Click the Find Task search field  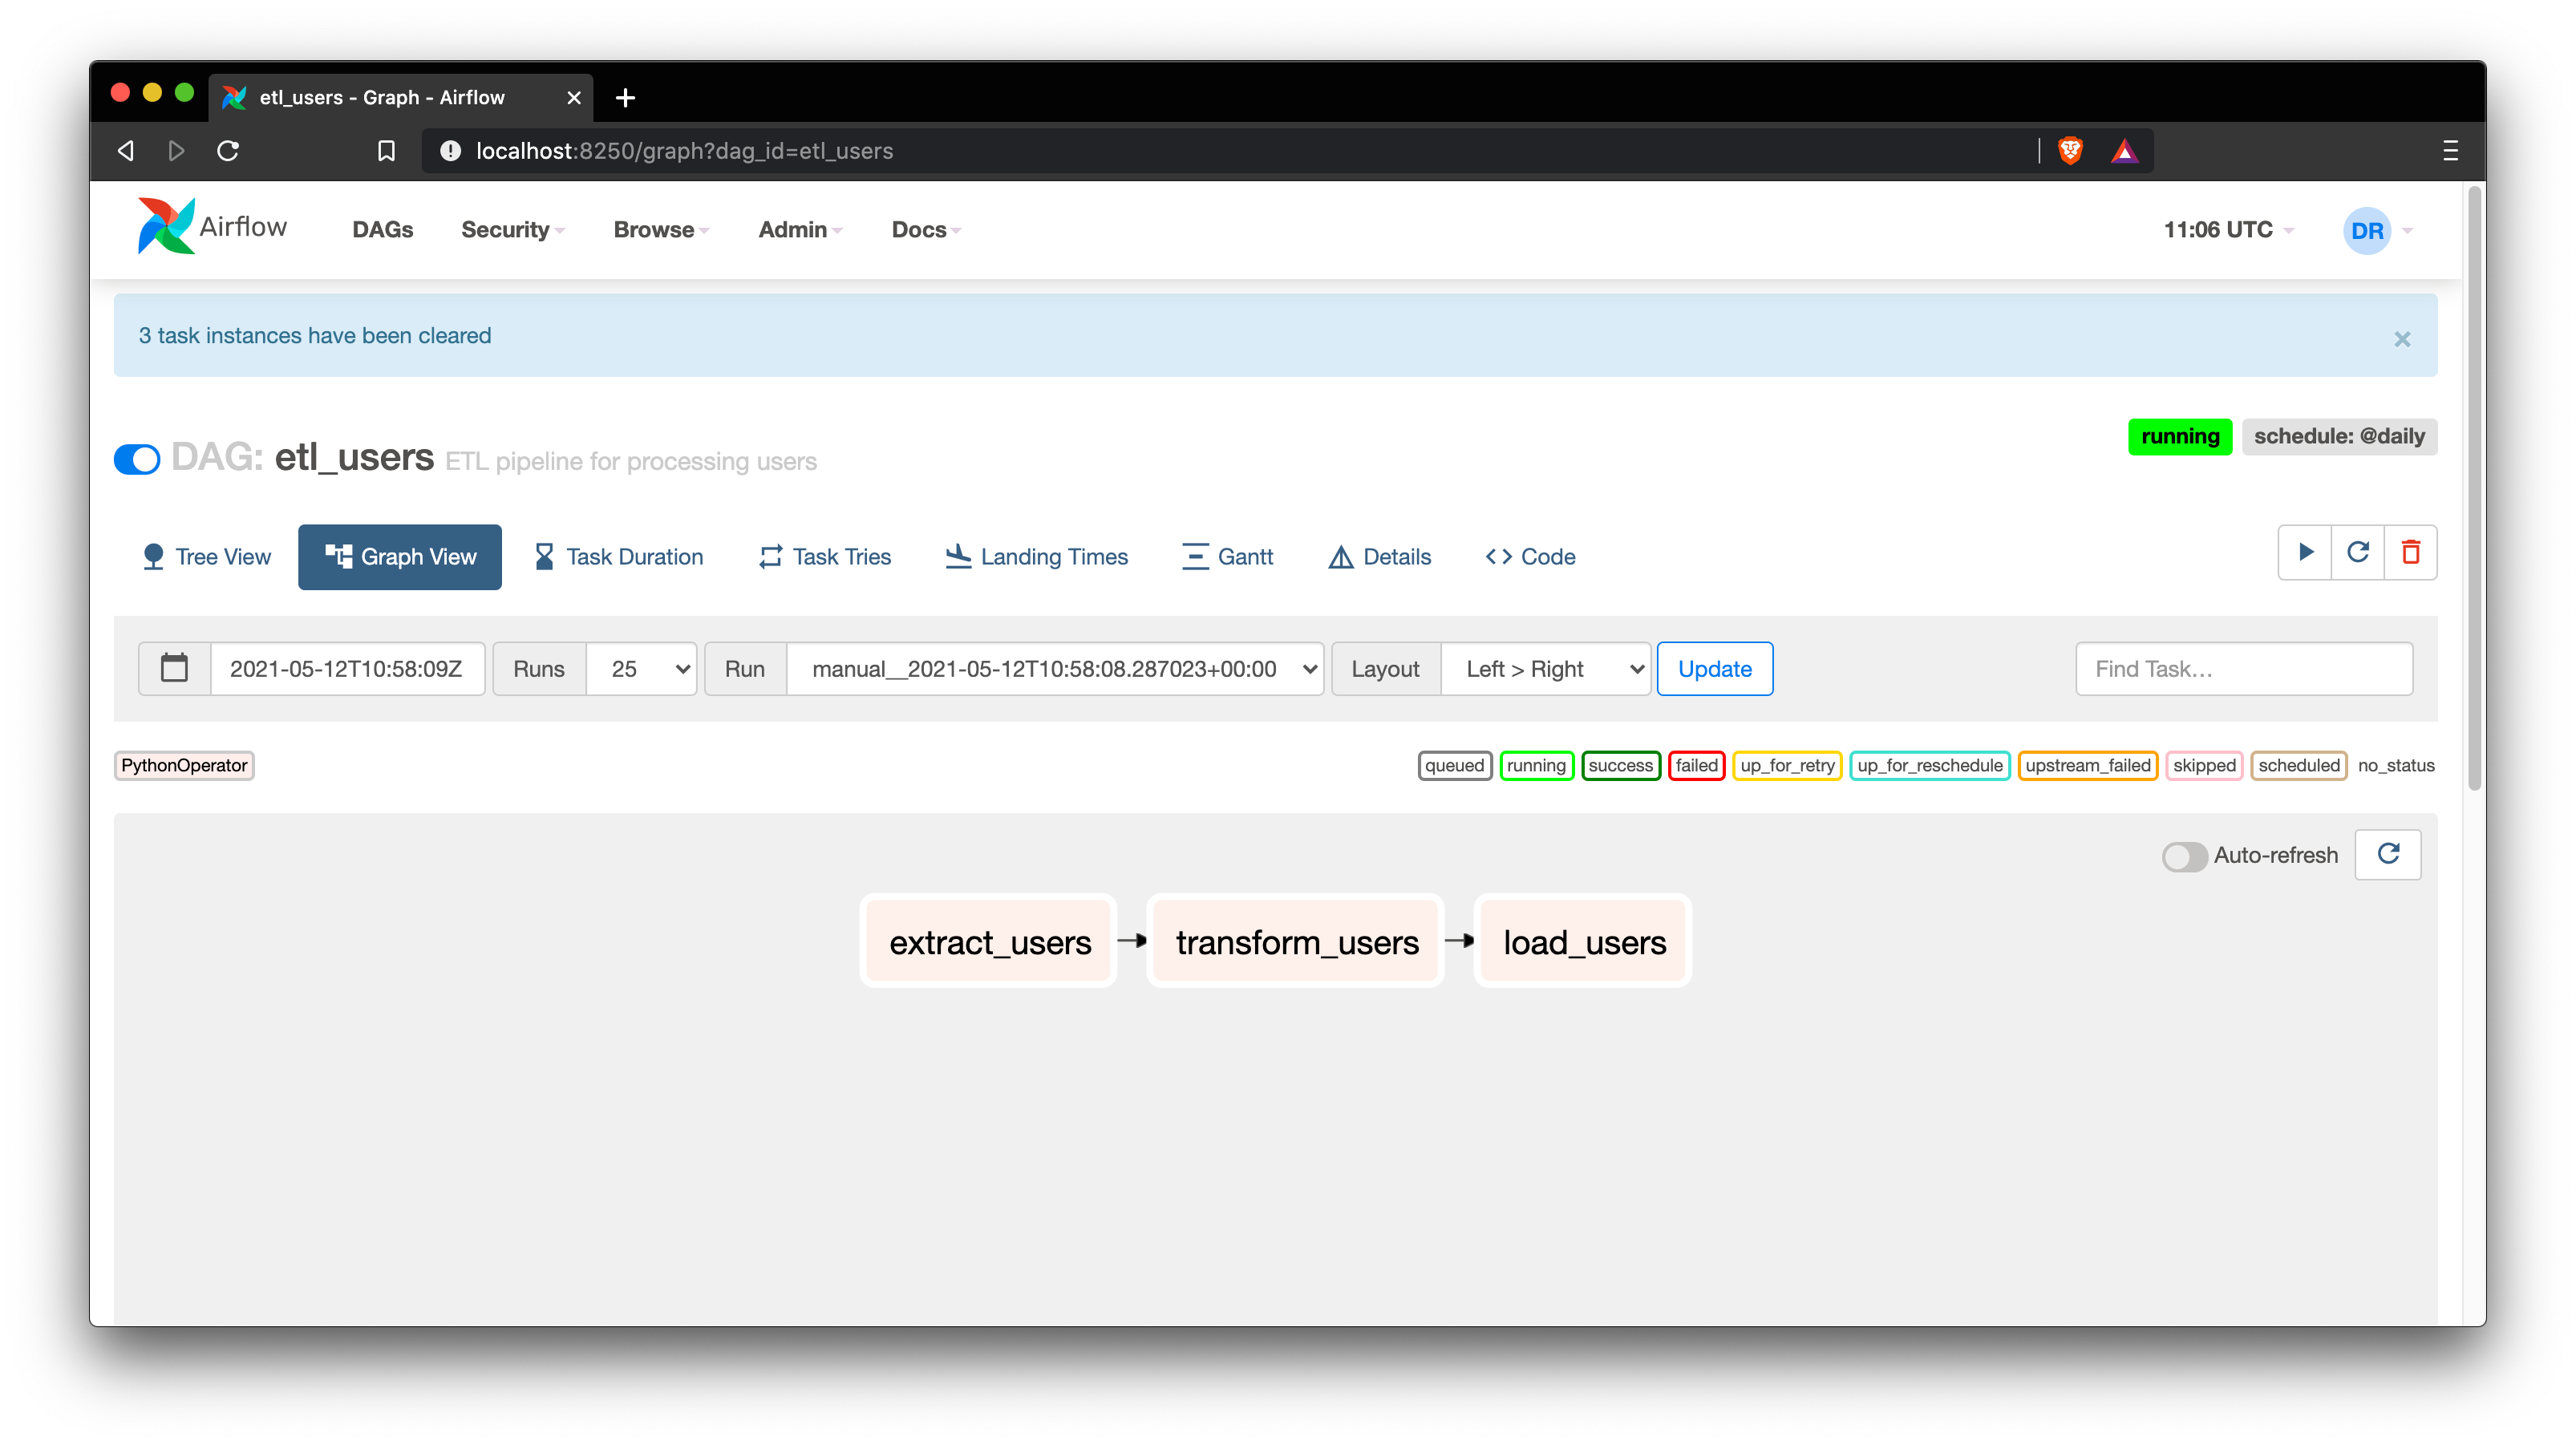click(2243, 668)
